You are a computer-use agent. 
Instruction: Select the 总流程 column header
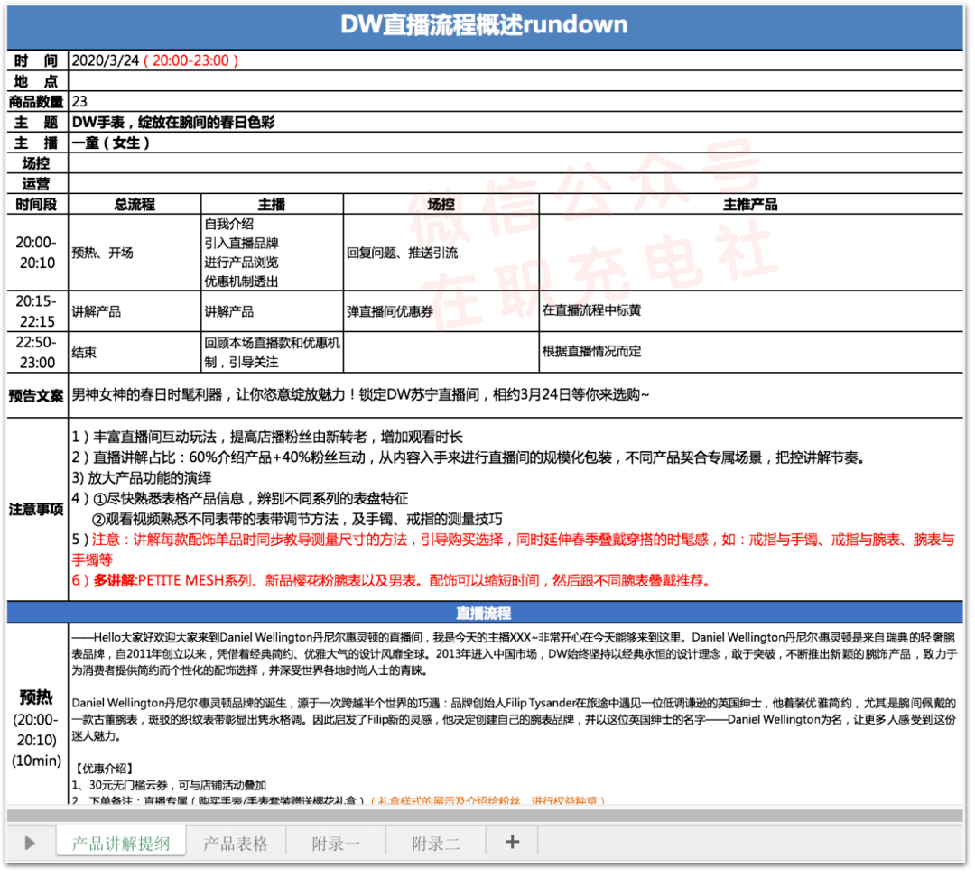[x=135, y=204]
